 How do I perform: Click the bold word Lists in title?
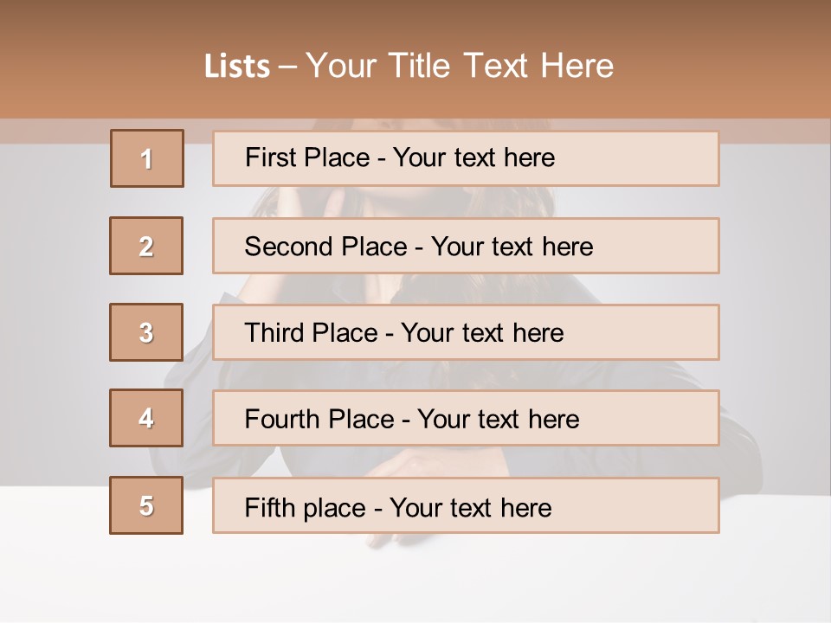[237, 67]
